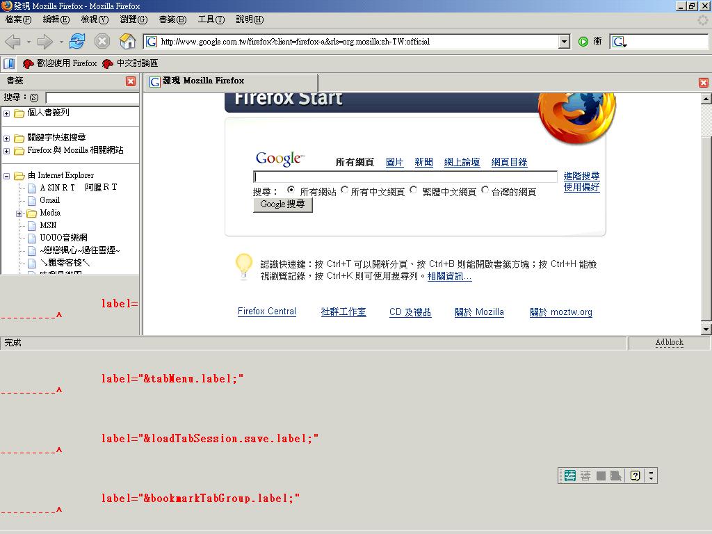Expand the 關鍵字快速搜尋 folder
712x534 pixels.
(x=7, y=138)
